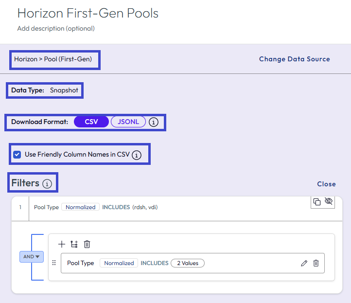Click the Normalized tag in rule editor
This screenshot has height=303, width=351.
point(119,263)
